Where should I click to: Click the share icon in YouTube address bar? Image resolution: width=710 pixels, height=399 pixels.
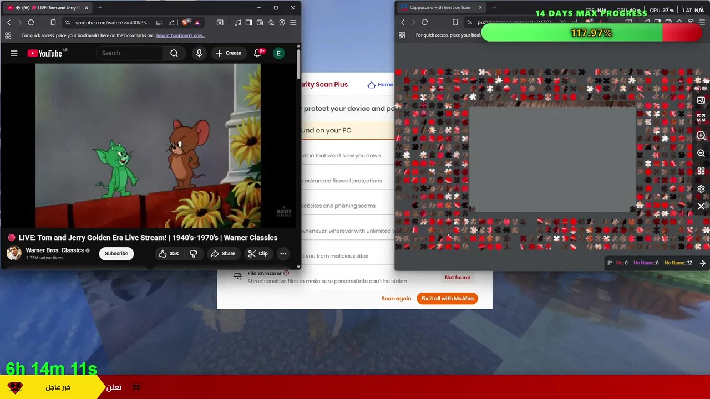coord(171,23)
